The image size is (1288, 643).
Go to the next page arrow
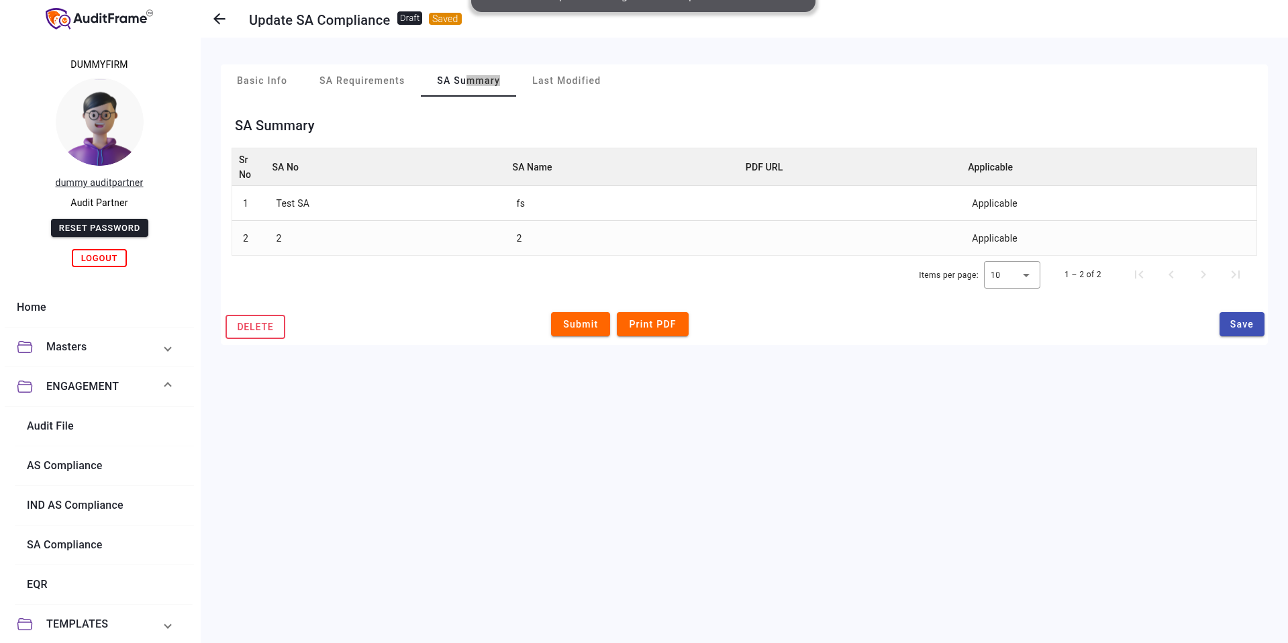(1203, 275)
